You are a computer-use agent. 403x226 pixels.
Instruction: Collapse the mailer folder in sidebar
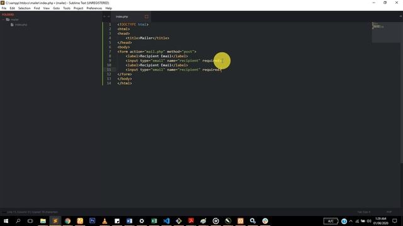[x=4, y=19]
